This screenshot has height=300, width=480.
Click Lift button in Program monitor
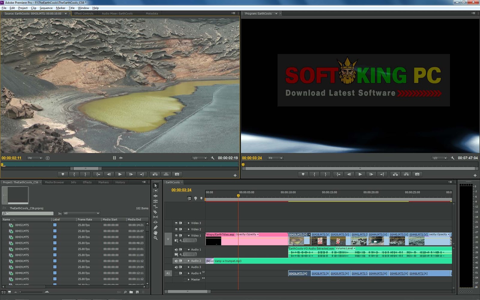pyautogui.click(x=395, y=174)
